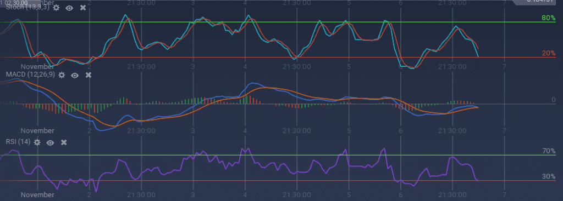The width and height of the screenshot is (563, 201).
Task: Remove the Stoch indicator with X
Action: (83, 7)
